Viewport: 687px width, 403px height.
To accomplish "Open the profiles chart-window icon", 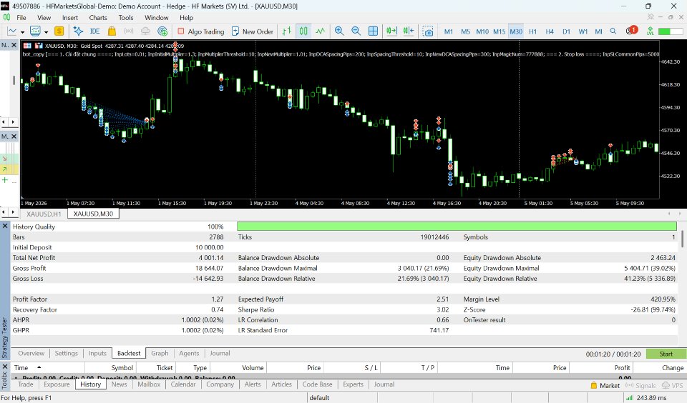I will click(x=35, y=31).
